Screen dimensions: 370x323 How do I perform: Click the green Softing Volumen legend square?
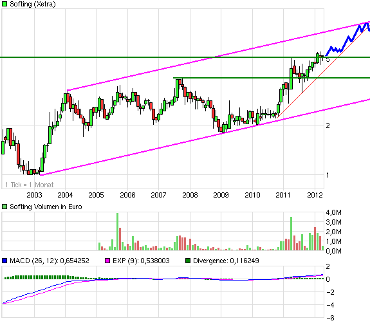tap(5, 207)
